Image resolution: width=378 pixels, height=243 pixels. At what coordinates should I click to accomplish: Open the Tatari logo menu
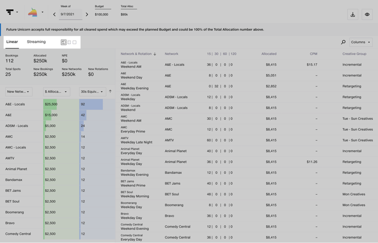pyautogui.click(x=10, y=12)
